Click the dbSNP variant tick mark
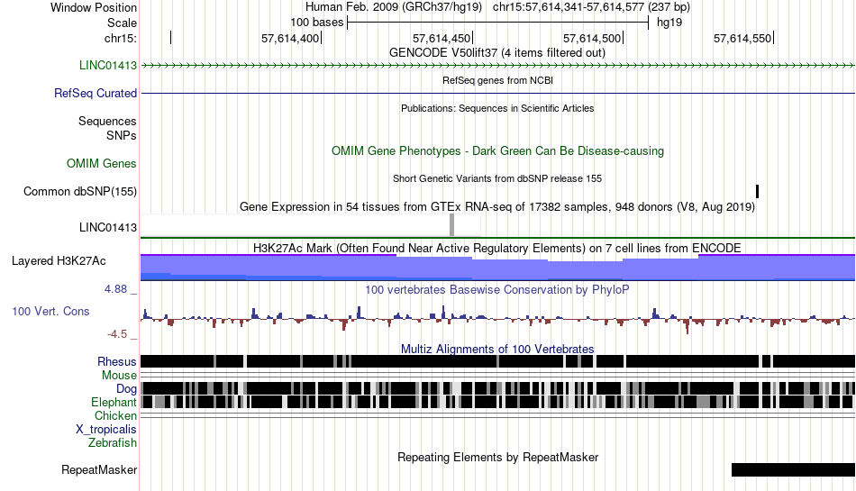Viewport: 856px width, 491px height. coord(757,192)
